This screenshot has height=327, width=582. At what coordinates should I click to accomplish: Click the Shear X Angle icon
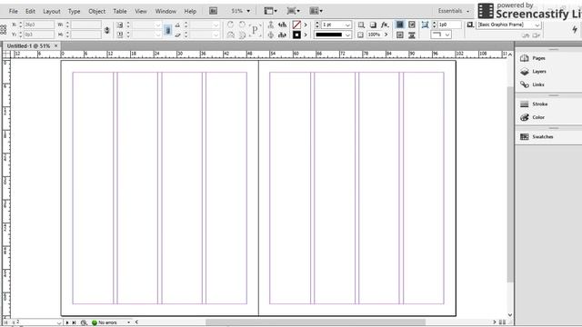pyautogui.click(x=177, y=35)
